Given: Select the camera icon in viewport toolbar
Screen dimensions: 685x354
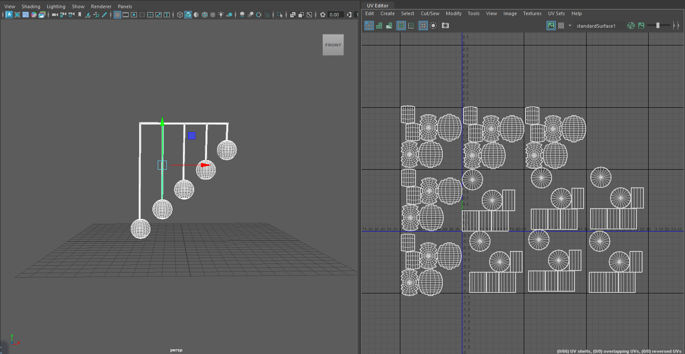Looking at the screenshot, I should [x=55, y=15].
